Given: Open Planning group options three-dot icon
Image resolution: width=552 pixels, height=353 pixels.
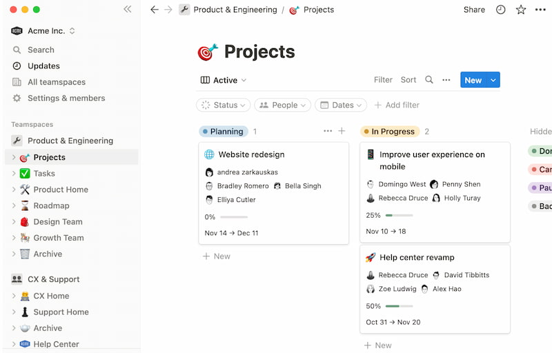Looking at the screenshot, I should 328,131.
